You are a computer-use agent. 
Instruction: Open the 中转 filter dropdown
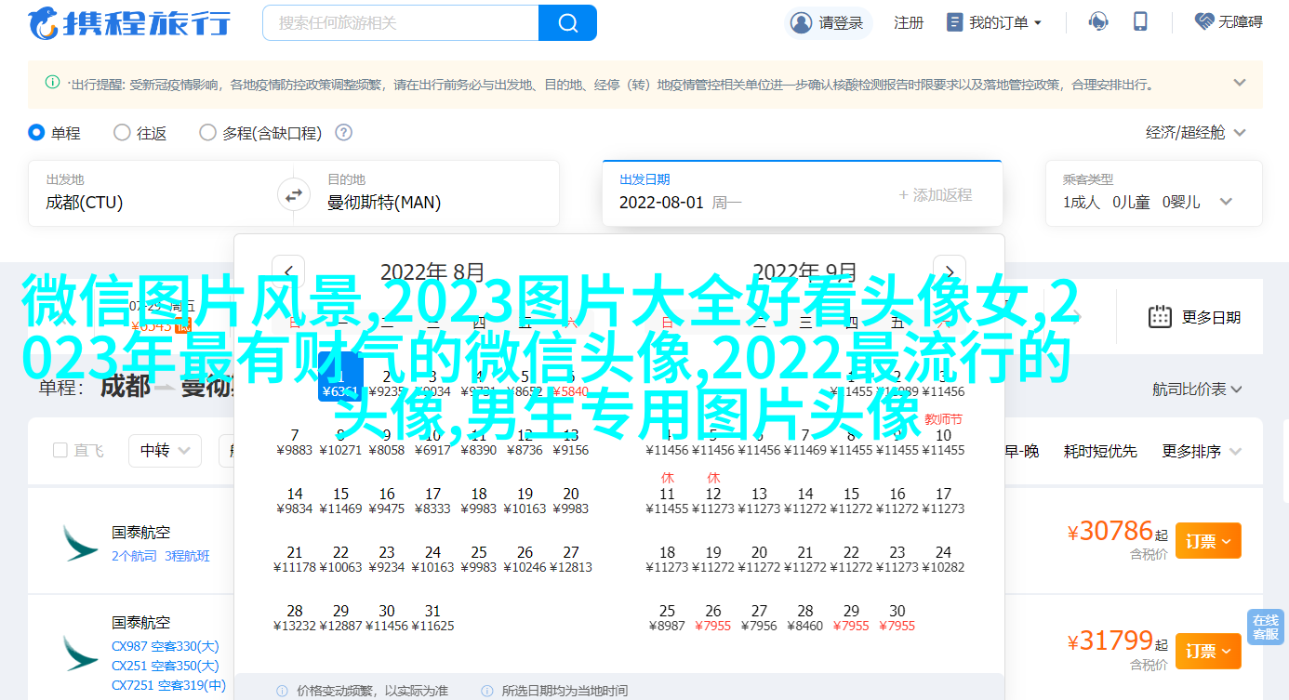pyautogui.click(x=165, y=451)
